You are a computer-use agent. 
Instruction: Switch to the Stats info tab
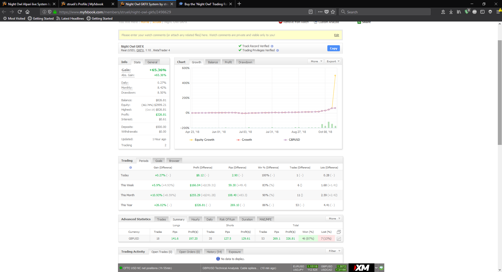(x=137, y=62)
